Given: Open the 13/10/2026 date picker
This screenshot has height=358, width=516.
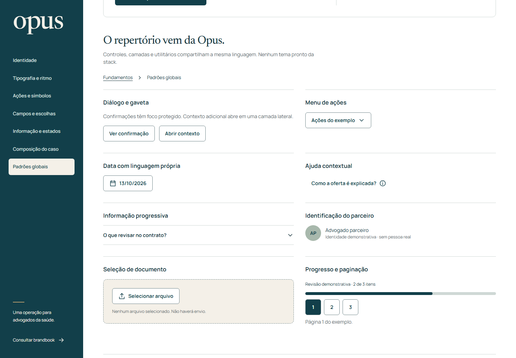Looking at the screenshot, I should pyautogui.click(x=128, y=183).
